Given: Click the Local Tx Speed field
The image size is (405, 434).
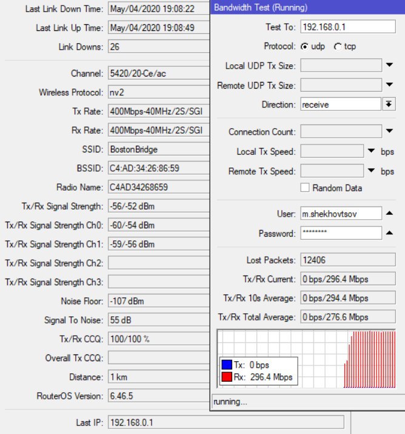Looking at the screenshot, I should pos(332,151).
